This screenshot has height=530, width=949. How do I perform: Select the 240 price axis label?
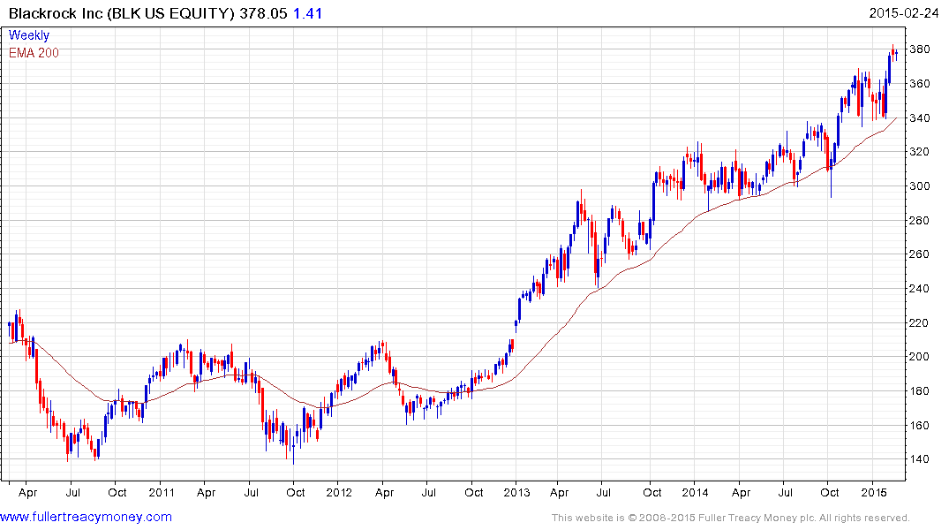(920, 288)
